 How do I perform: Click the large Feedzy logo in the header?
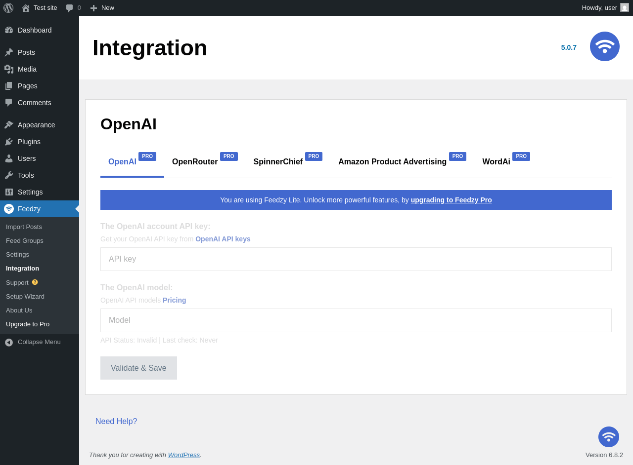605,46
